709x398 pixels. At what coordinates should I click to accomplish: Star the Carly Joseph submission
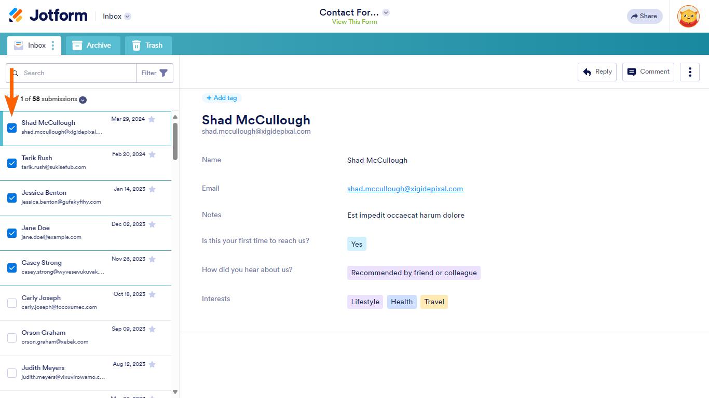pos(152,294)
